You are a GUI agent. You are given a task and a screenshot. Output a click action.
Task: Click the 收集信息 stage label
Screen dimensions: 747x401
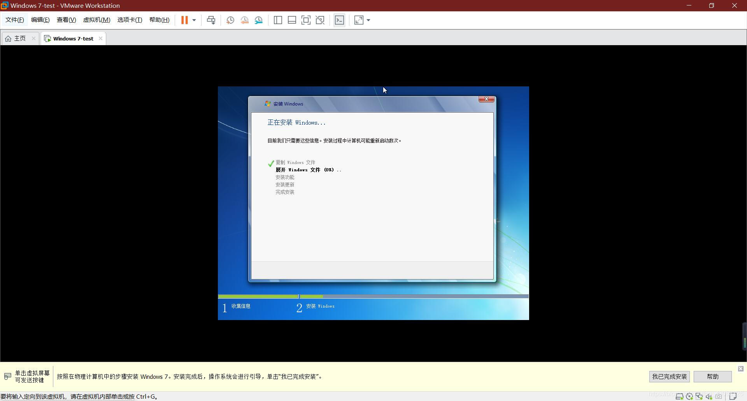pyautogui.click(x=241, y=306)
